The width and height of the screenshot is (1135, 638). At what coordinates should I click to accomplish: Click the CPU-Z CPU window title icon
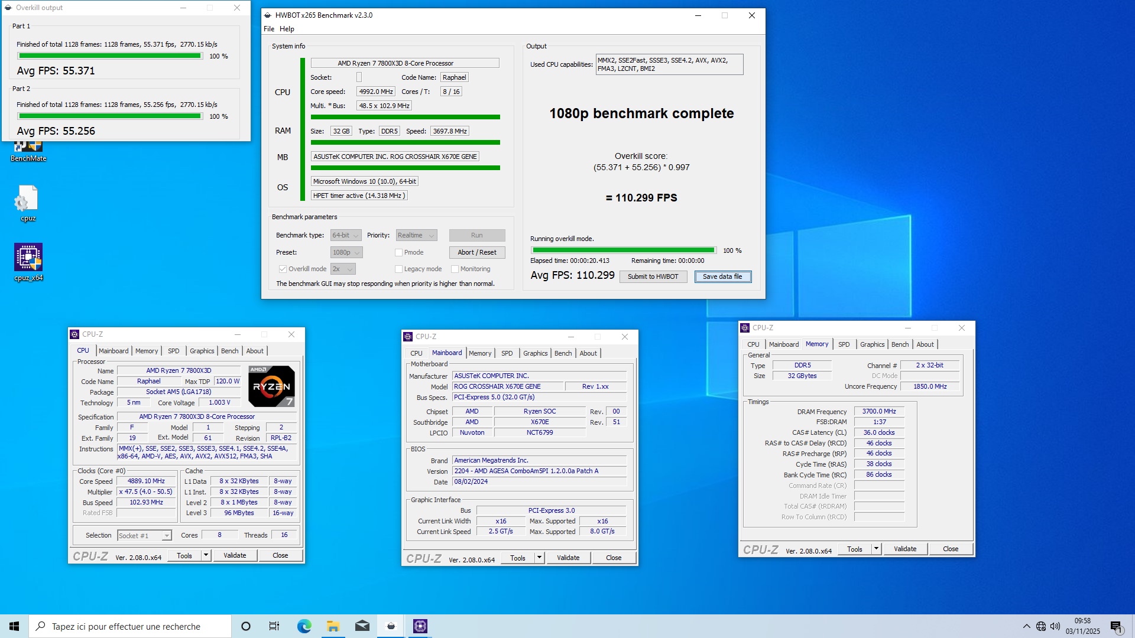(x=75, y=334)
